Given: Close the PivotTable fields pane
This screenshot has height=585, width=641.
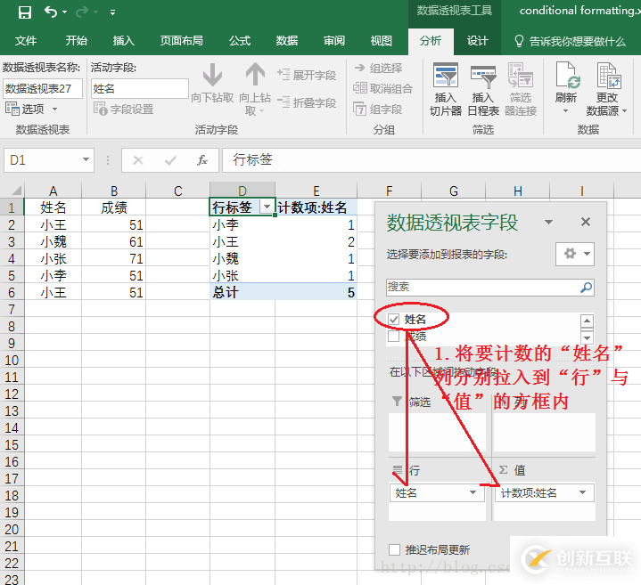Looking at the screenshot, I should [586, 223].
